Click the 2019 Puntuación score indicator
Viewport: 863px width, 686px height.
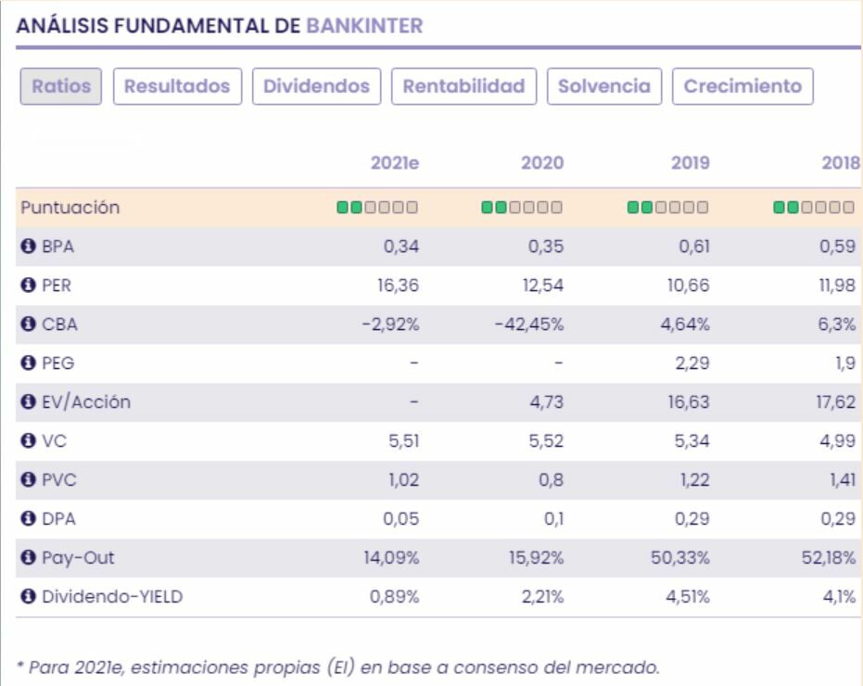click(667, 208)
